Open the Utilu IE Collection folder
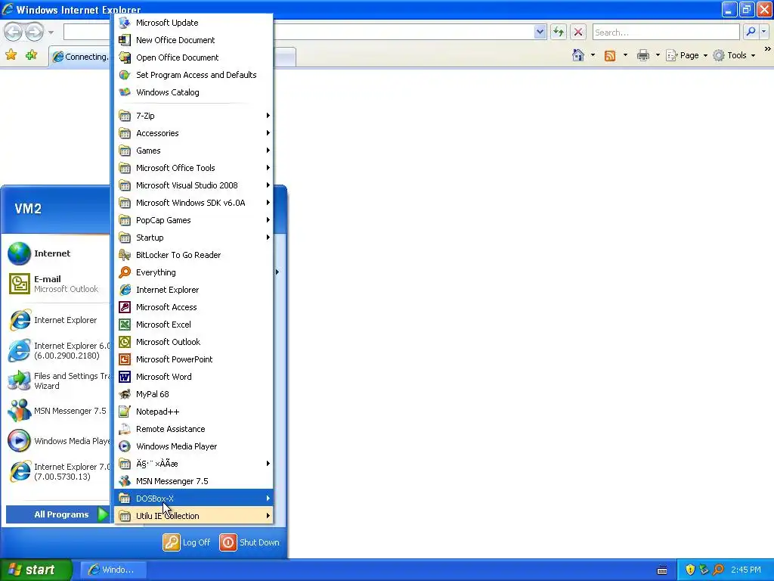Screen dimensions: 774x581 click(193, 516)
